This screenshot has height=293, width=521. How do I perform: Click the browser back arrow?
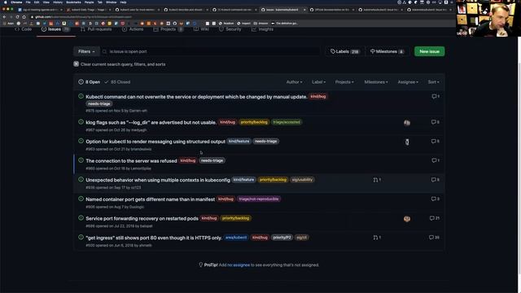point(4,16)
